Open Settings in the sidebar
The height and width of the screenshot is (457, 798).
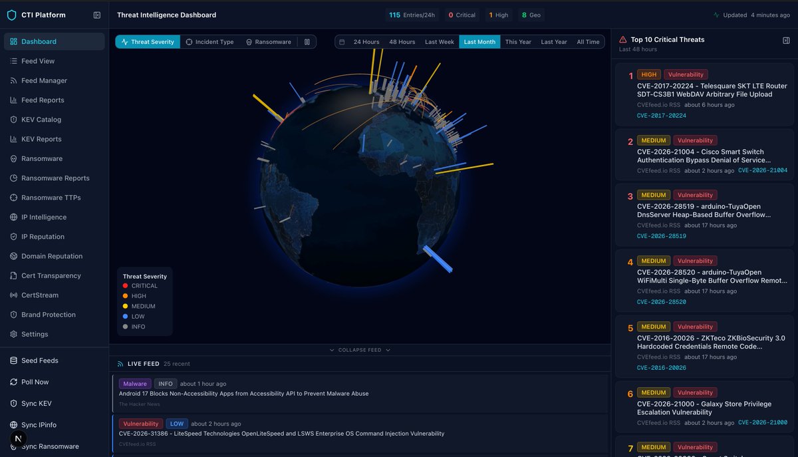[x=54, y=334]
